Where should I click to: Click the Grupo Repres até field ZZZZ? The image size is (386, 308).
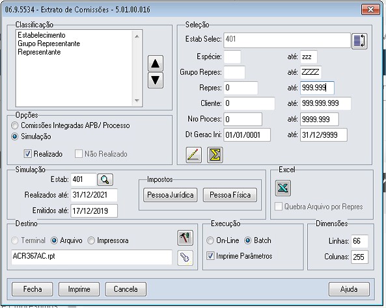pyautogui.click(x=310, y=72)
